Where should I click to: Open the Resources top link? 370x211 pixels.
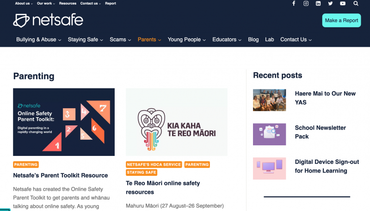68,4
